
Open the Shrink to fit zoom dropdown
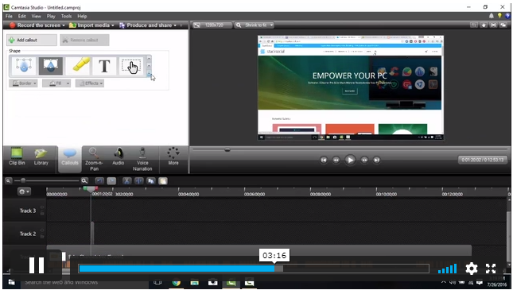pyautogui.click(x=254, y=25)
